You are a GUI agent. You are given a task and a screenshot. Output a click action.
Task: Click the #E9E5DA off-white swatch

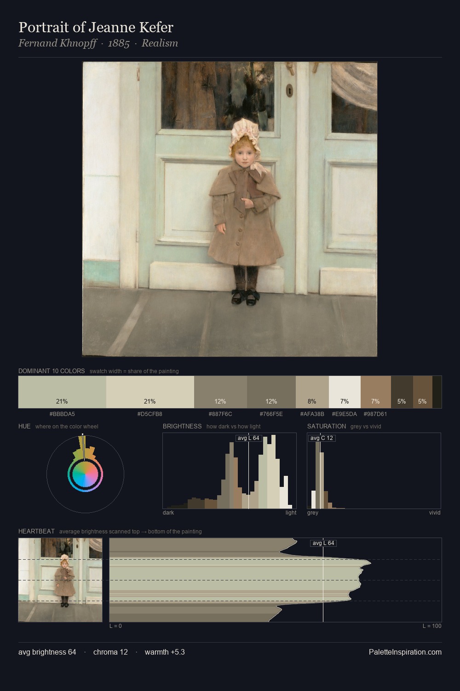point(345,392)
